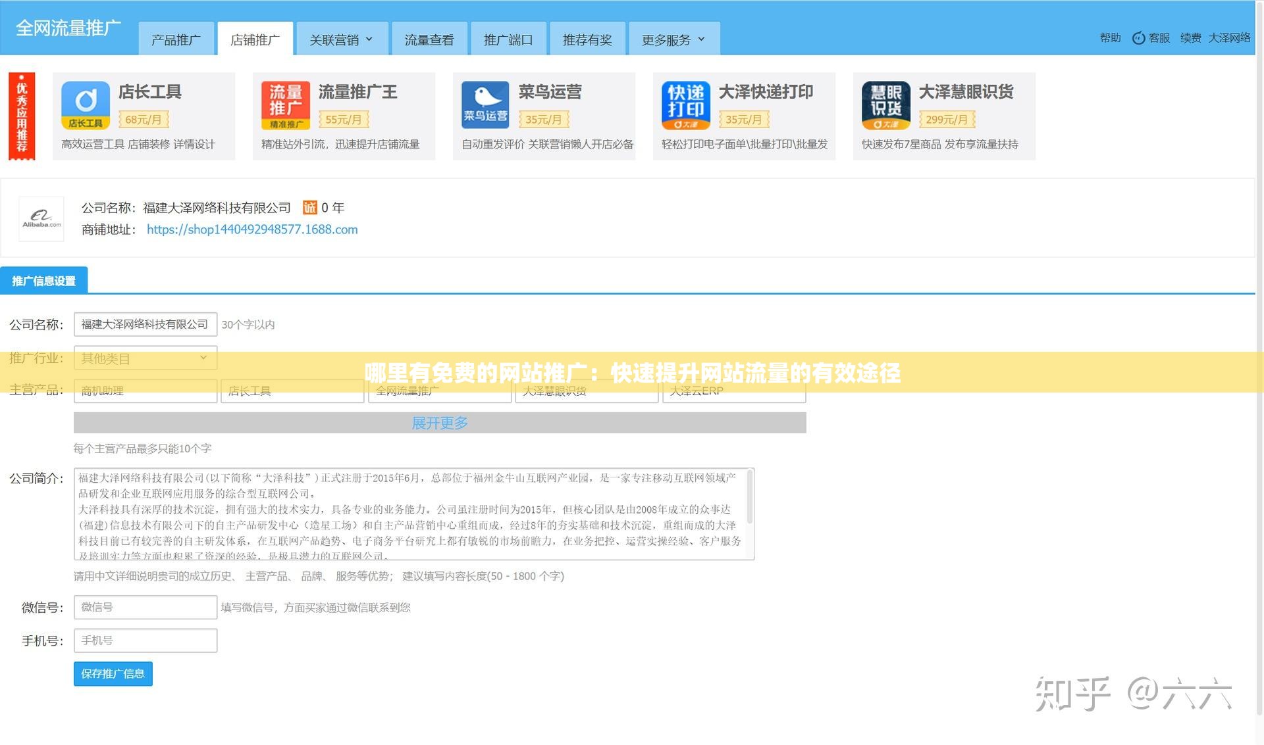Image resolution: width=1264 pixels, height=745 pixels.
Task: Open the shop1440492948577.1688.com link
Action: [252, 229]
